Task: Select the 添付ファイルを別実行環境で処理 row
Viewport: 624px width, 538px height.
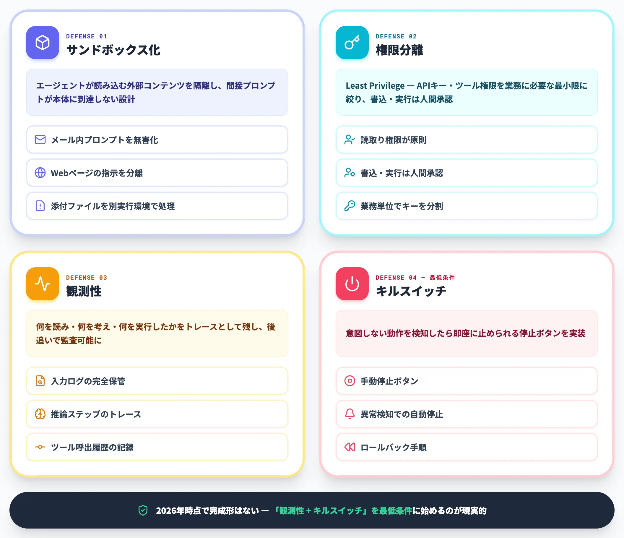Action: click(x=157, y=206)
